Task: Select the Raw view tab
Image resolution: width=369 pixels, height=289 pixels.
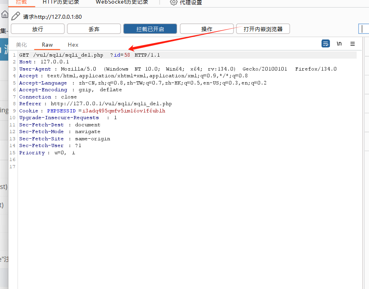Action: tap(47, 45)
